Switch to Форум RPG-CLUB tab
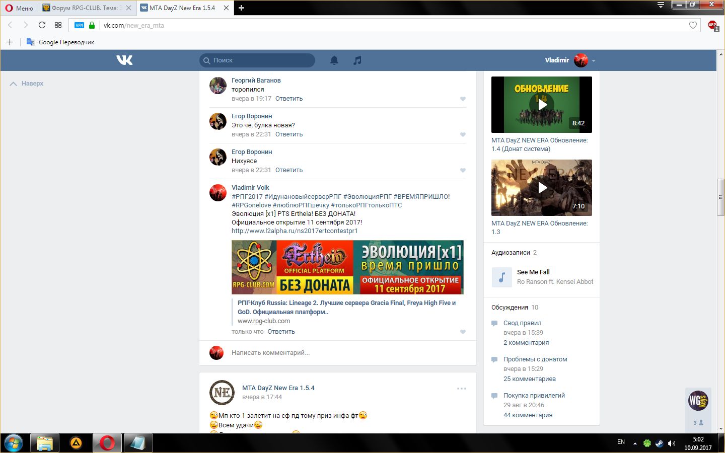 click(x=88, y=8)
